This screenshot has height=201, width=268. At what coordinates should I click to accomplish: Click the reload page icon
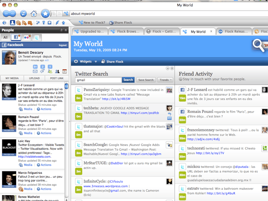pos(23,13)
